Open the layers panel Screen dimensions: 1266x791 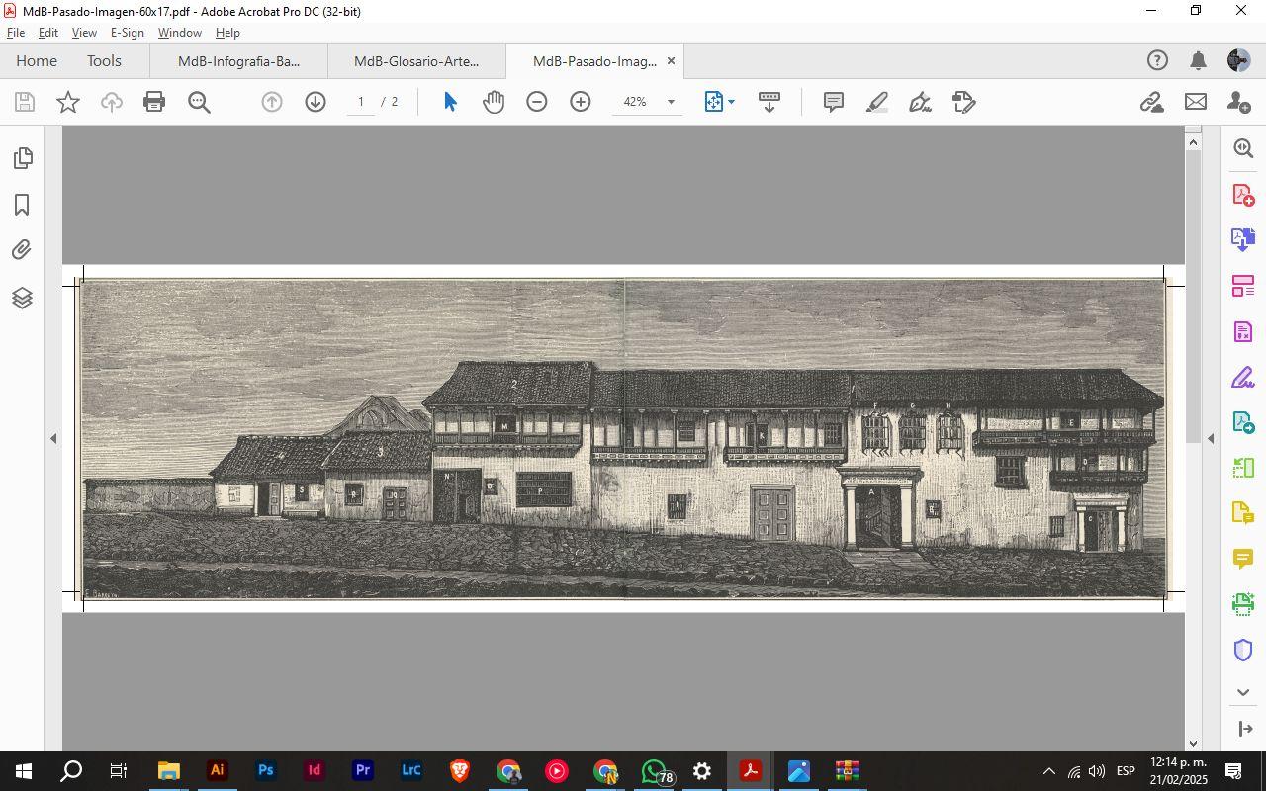pos(22,298)
